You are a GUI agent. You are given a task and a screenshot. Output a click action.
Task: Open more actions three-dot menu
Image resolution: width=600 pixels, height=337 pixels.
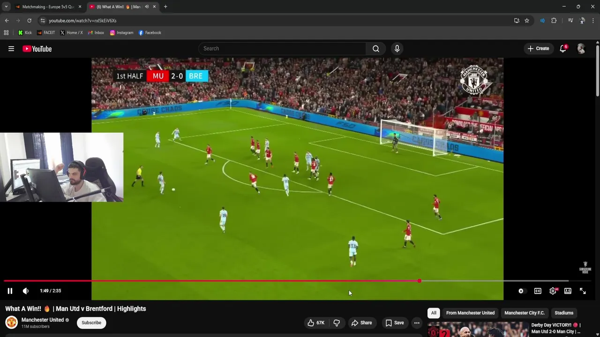click(x=417, y=322)
